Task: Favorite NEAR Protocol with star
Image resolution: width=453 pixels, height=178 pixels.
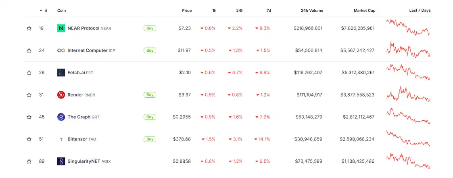Action: coord(29,28)
